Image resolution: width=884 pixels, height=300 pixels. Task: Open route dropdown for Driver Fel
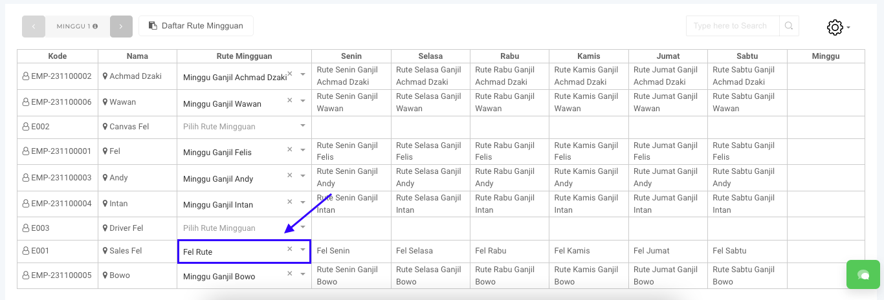pyautogui.click(x=243, y=228)
